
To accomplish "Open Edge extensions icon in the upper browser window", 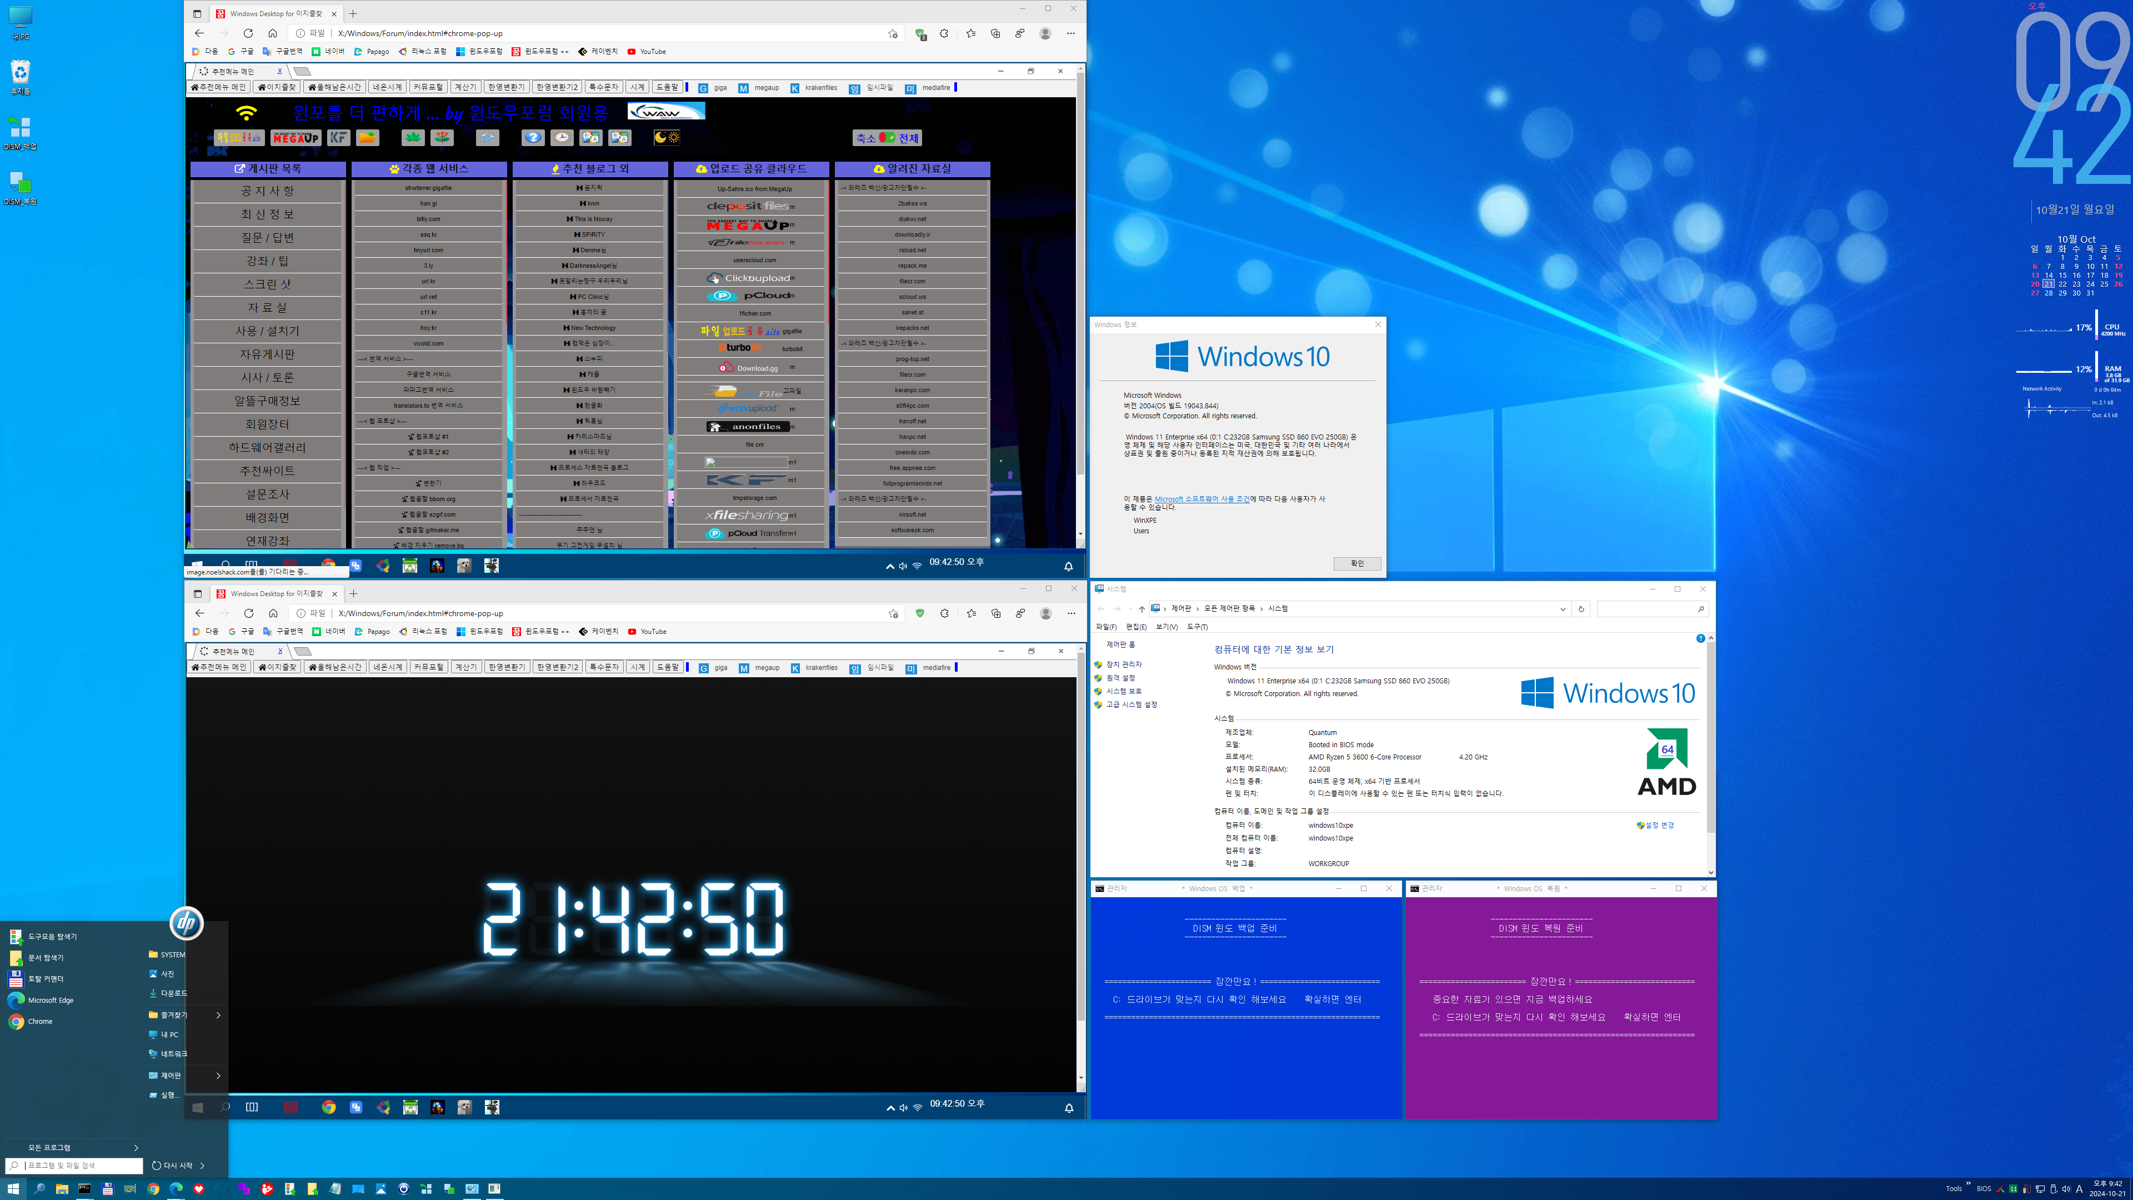I will [x=944, y=33].
